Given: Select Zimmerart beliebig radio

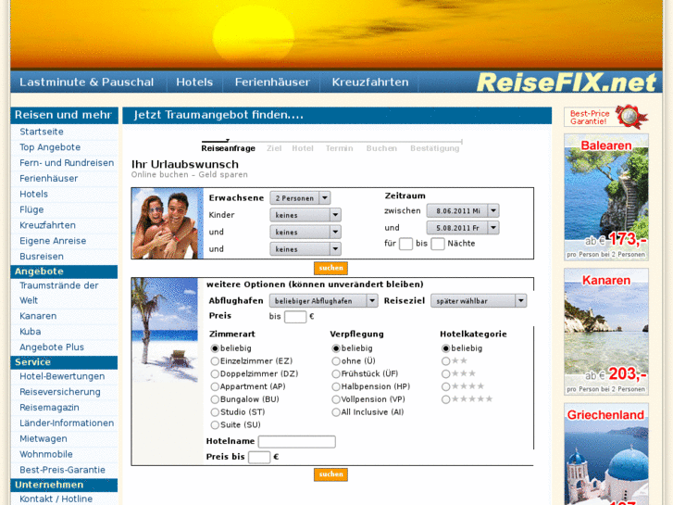Looking at the screenshot, I should click(215, 348).
